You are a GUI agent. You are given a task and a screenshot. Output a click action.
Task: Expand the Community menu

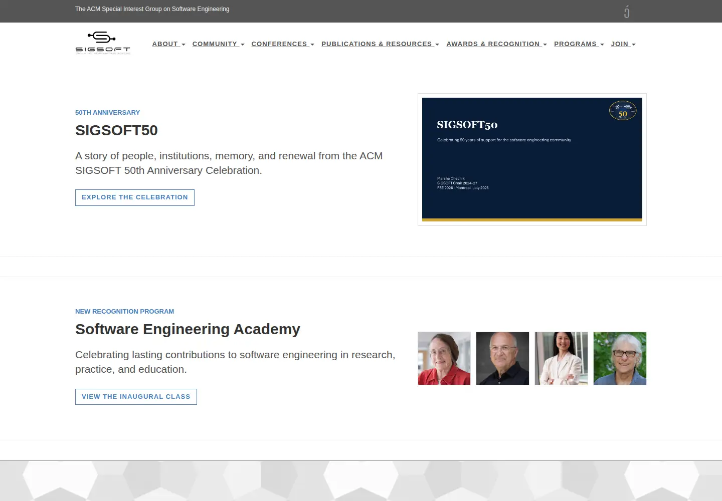pos(219,44)
